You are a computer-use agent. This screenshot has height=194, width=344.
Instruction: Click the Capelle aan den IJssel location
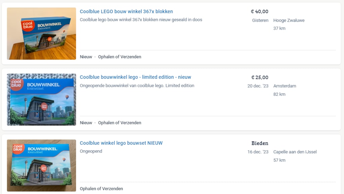[x=295, y=152]
